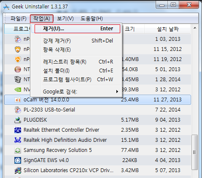Click the 9 04, 2013 date cell
The width and height of the screenshot is (202, 178).
pyautogui.click(x=168, y=120)
